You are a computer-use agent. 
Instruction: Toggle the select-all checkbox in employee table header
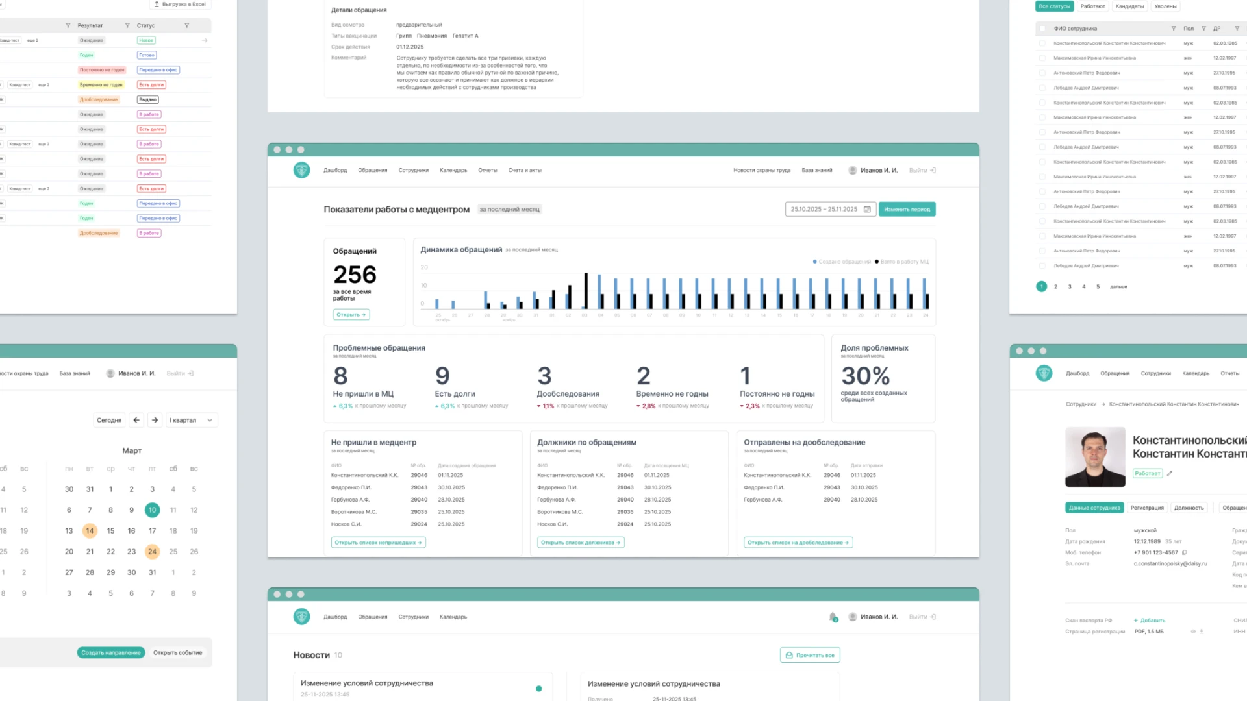pos(1042,29)
